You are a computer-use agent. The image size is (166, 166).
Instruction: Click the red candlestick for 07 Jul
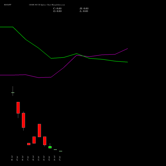pos(18,108)
